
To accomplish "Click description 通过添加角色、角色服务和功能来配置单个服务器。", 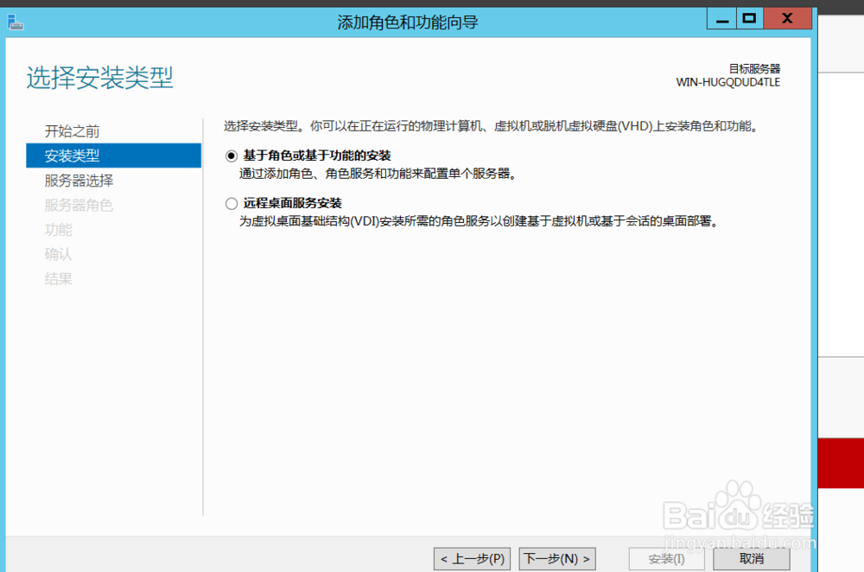I will point(378,175).
